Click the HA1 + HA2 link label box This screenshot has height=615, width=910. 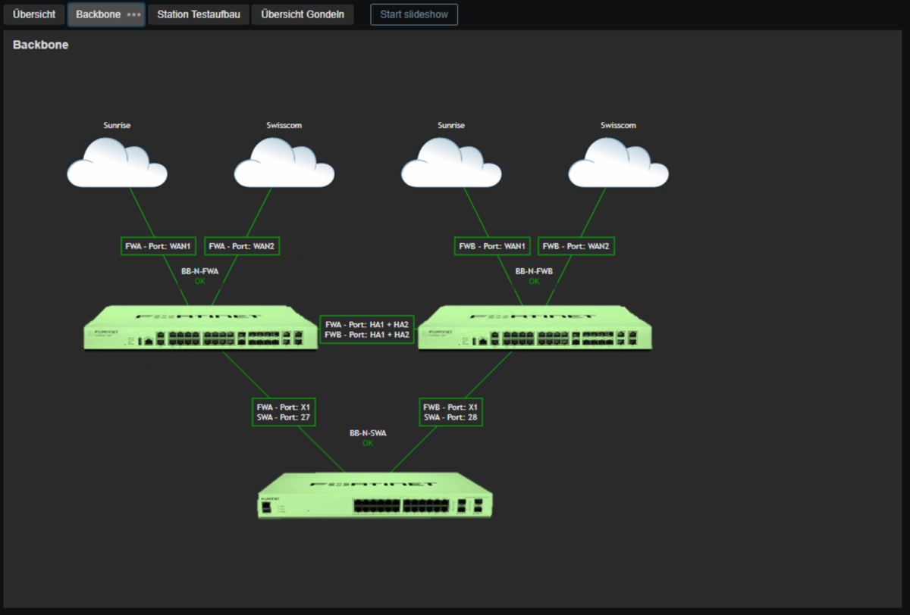[367, 329]
